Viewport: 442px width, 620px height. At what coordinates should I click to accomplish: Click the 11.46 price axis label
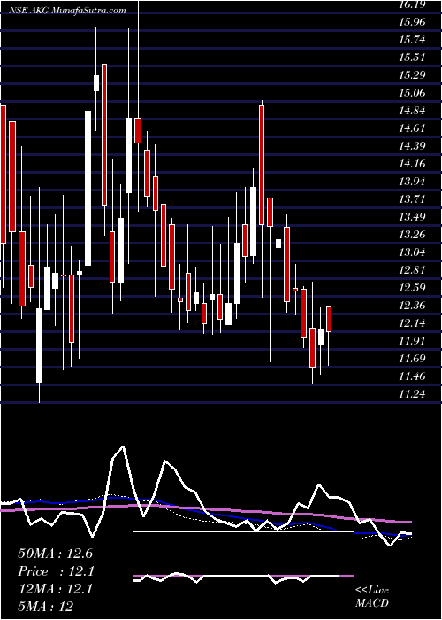point(412,376)
